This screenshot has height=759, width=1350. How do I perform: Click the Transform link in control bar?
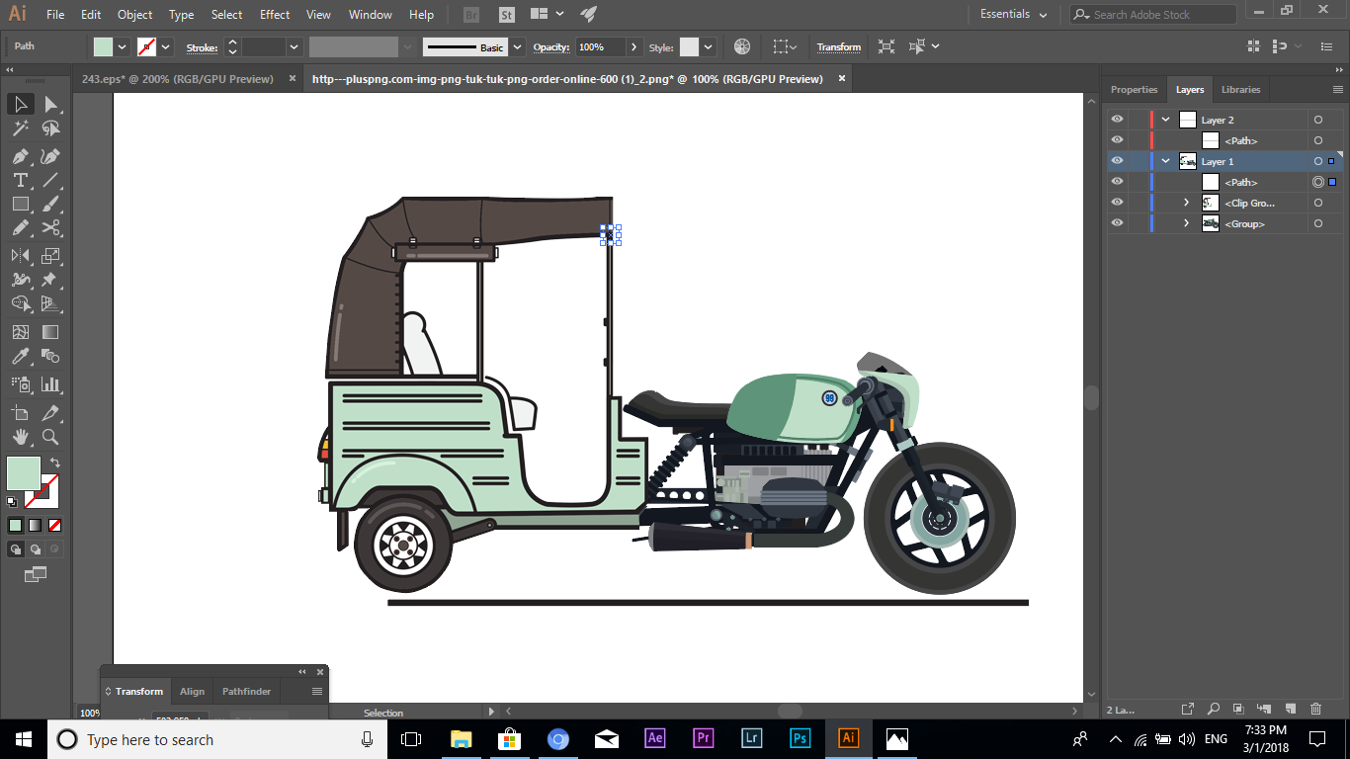(838, 46)
